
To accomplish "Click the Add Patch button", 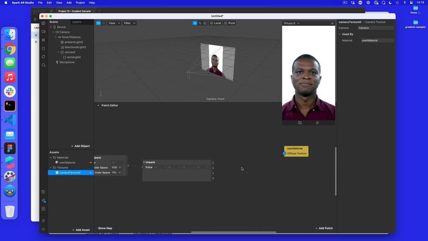I will 324,228.
